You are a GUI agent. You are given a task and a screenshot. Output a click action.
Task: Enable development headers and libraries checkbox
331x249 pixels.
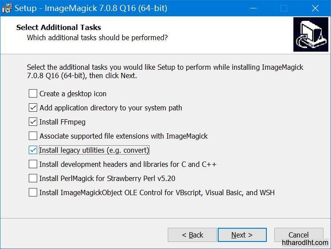[33, 164]
